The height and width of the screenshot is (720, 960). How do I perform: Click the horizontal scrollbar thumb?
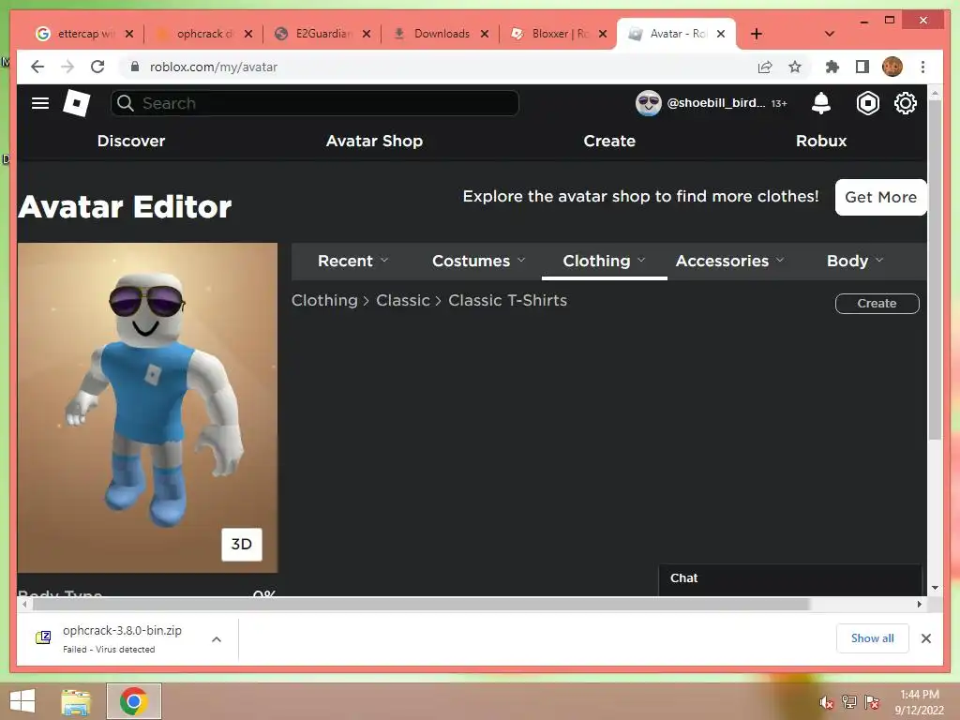421,605
